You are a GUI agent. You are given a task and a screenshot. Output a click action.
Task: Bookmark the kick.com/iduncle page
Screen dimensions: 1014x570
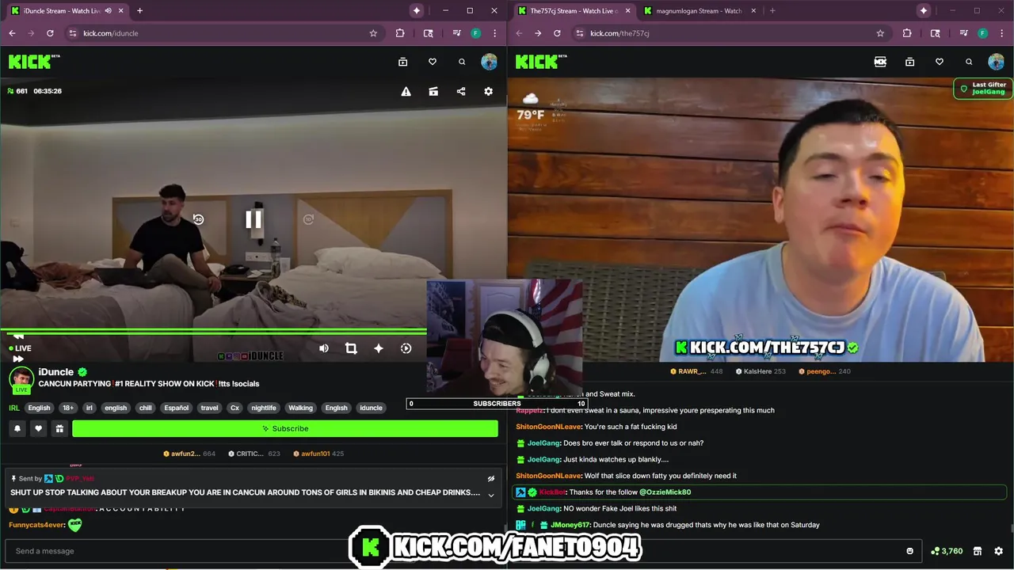[x=373, y=33]
